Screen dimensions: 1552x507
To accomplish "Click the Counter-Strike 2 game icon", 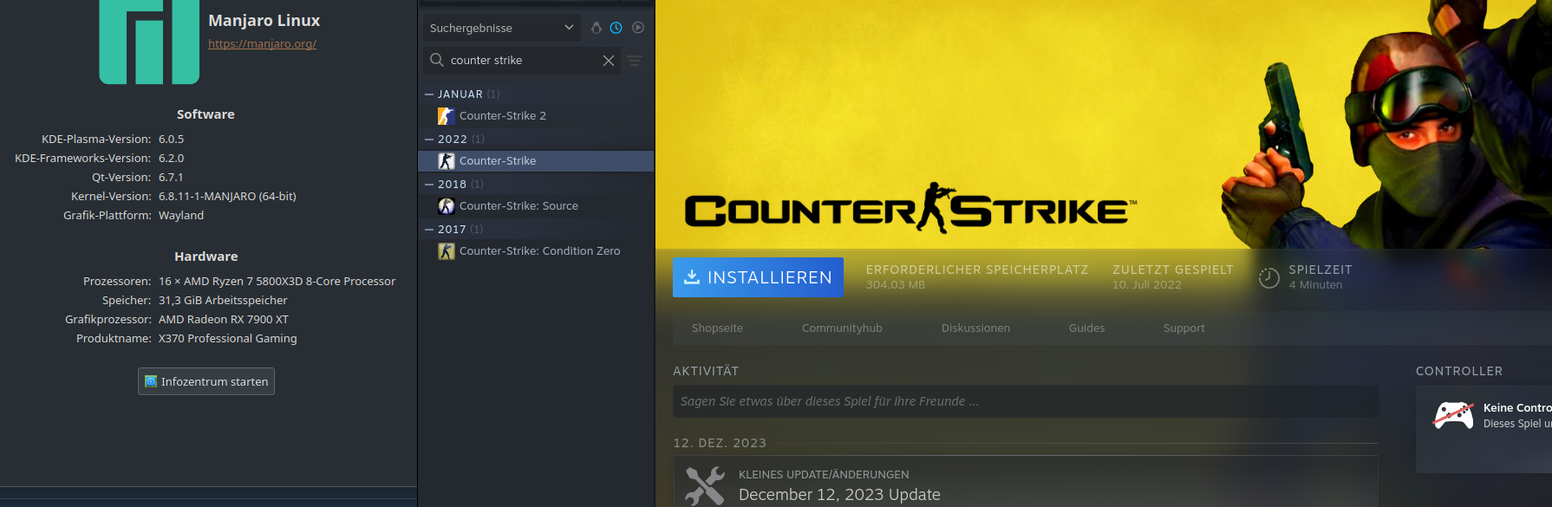I will tap(447, 116).
